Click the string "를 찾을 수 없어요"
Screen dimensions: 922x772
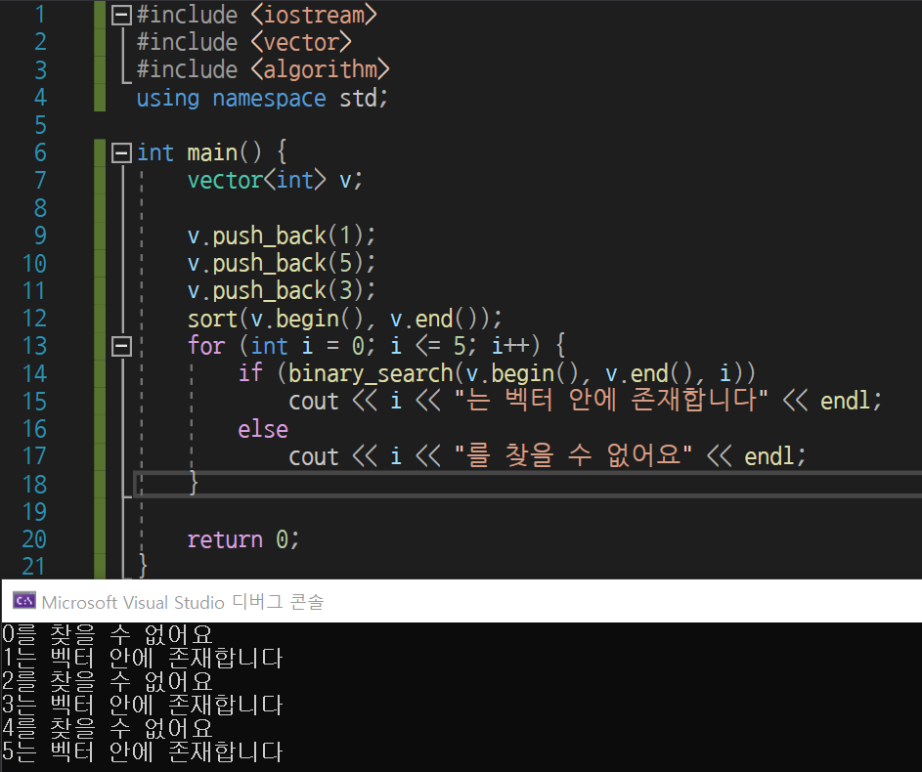click(x=574, y=455)
